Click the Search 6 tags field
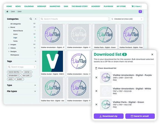 [x=22, y=67]
